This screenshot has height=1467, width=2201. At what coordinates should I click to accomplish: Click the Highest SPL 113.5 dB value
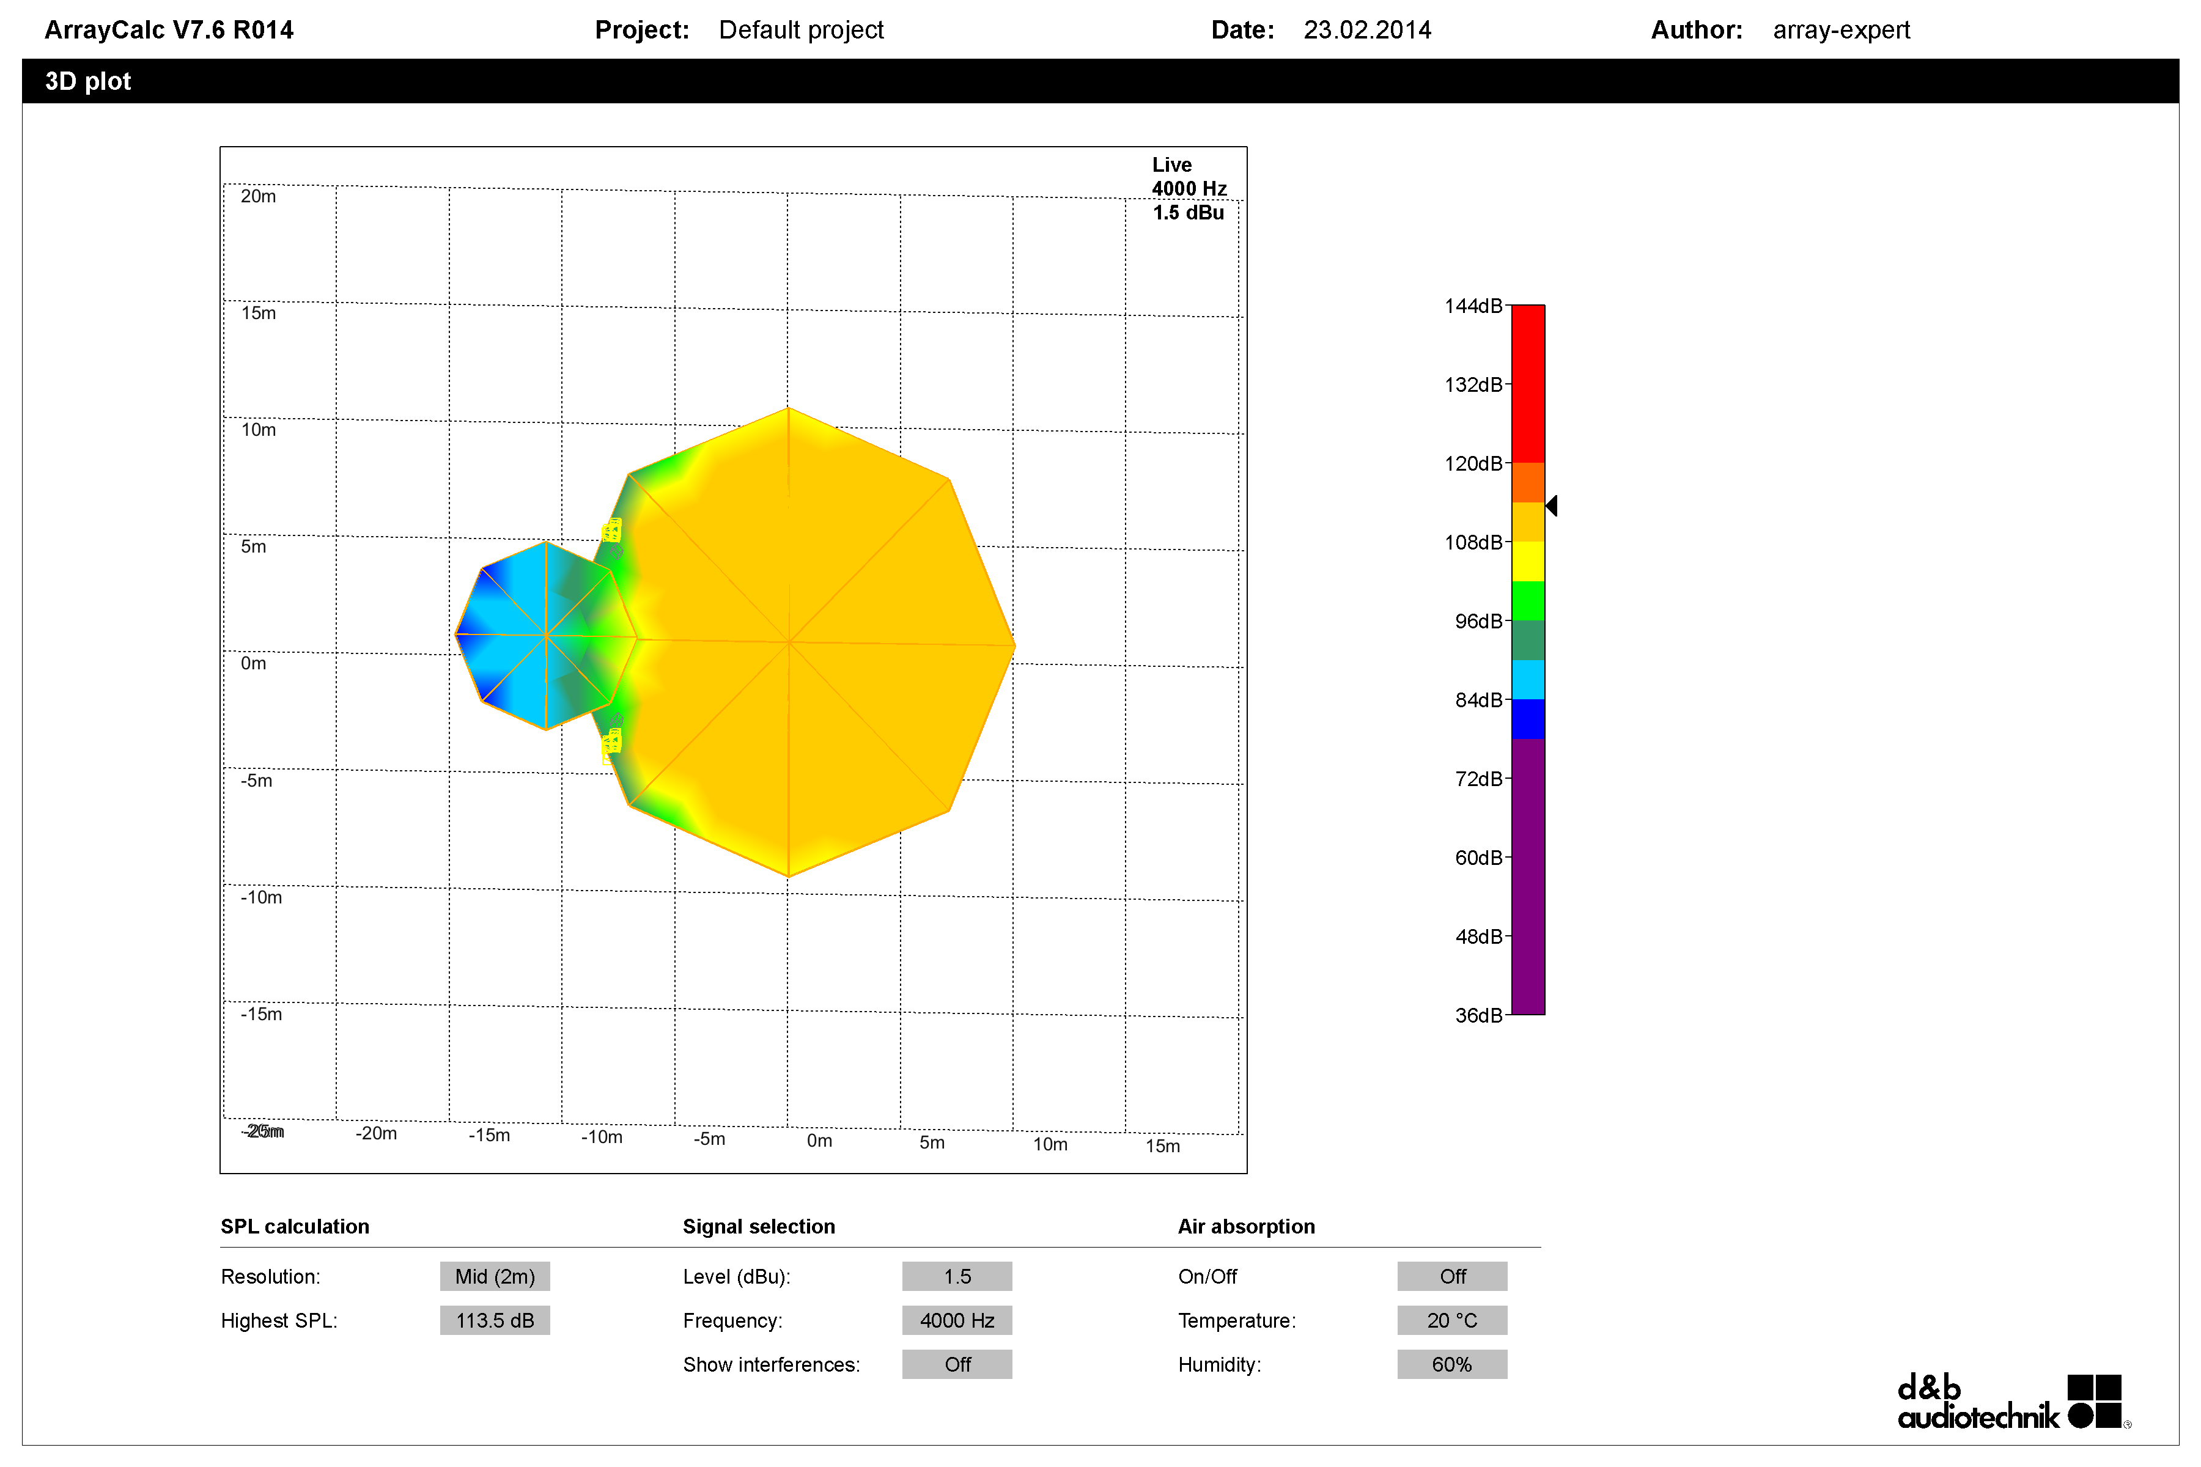(494, 1320)
